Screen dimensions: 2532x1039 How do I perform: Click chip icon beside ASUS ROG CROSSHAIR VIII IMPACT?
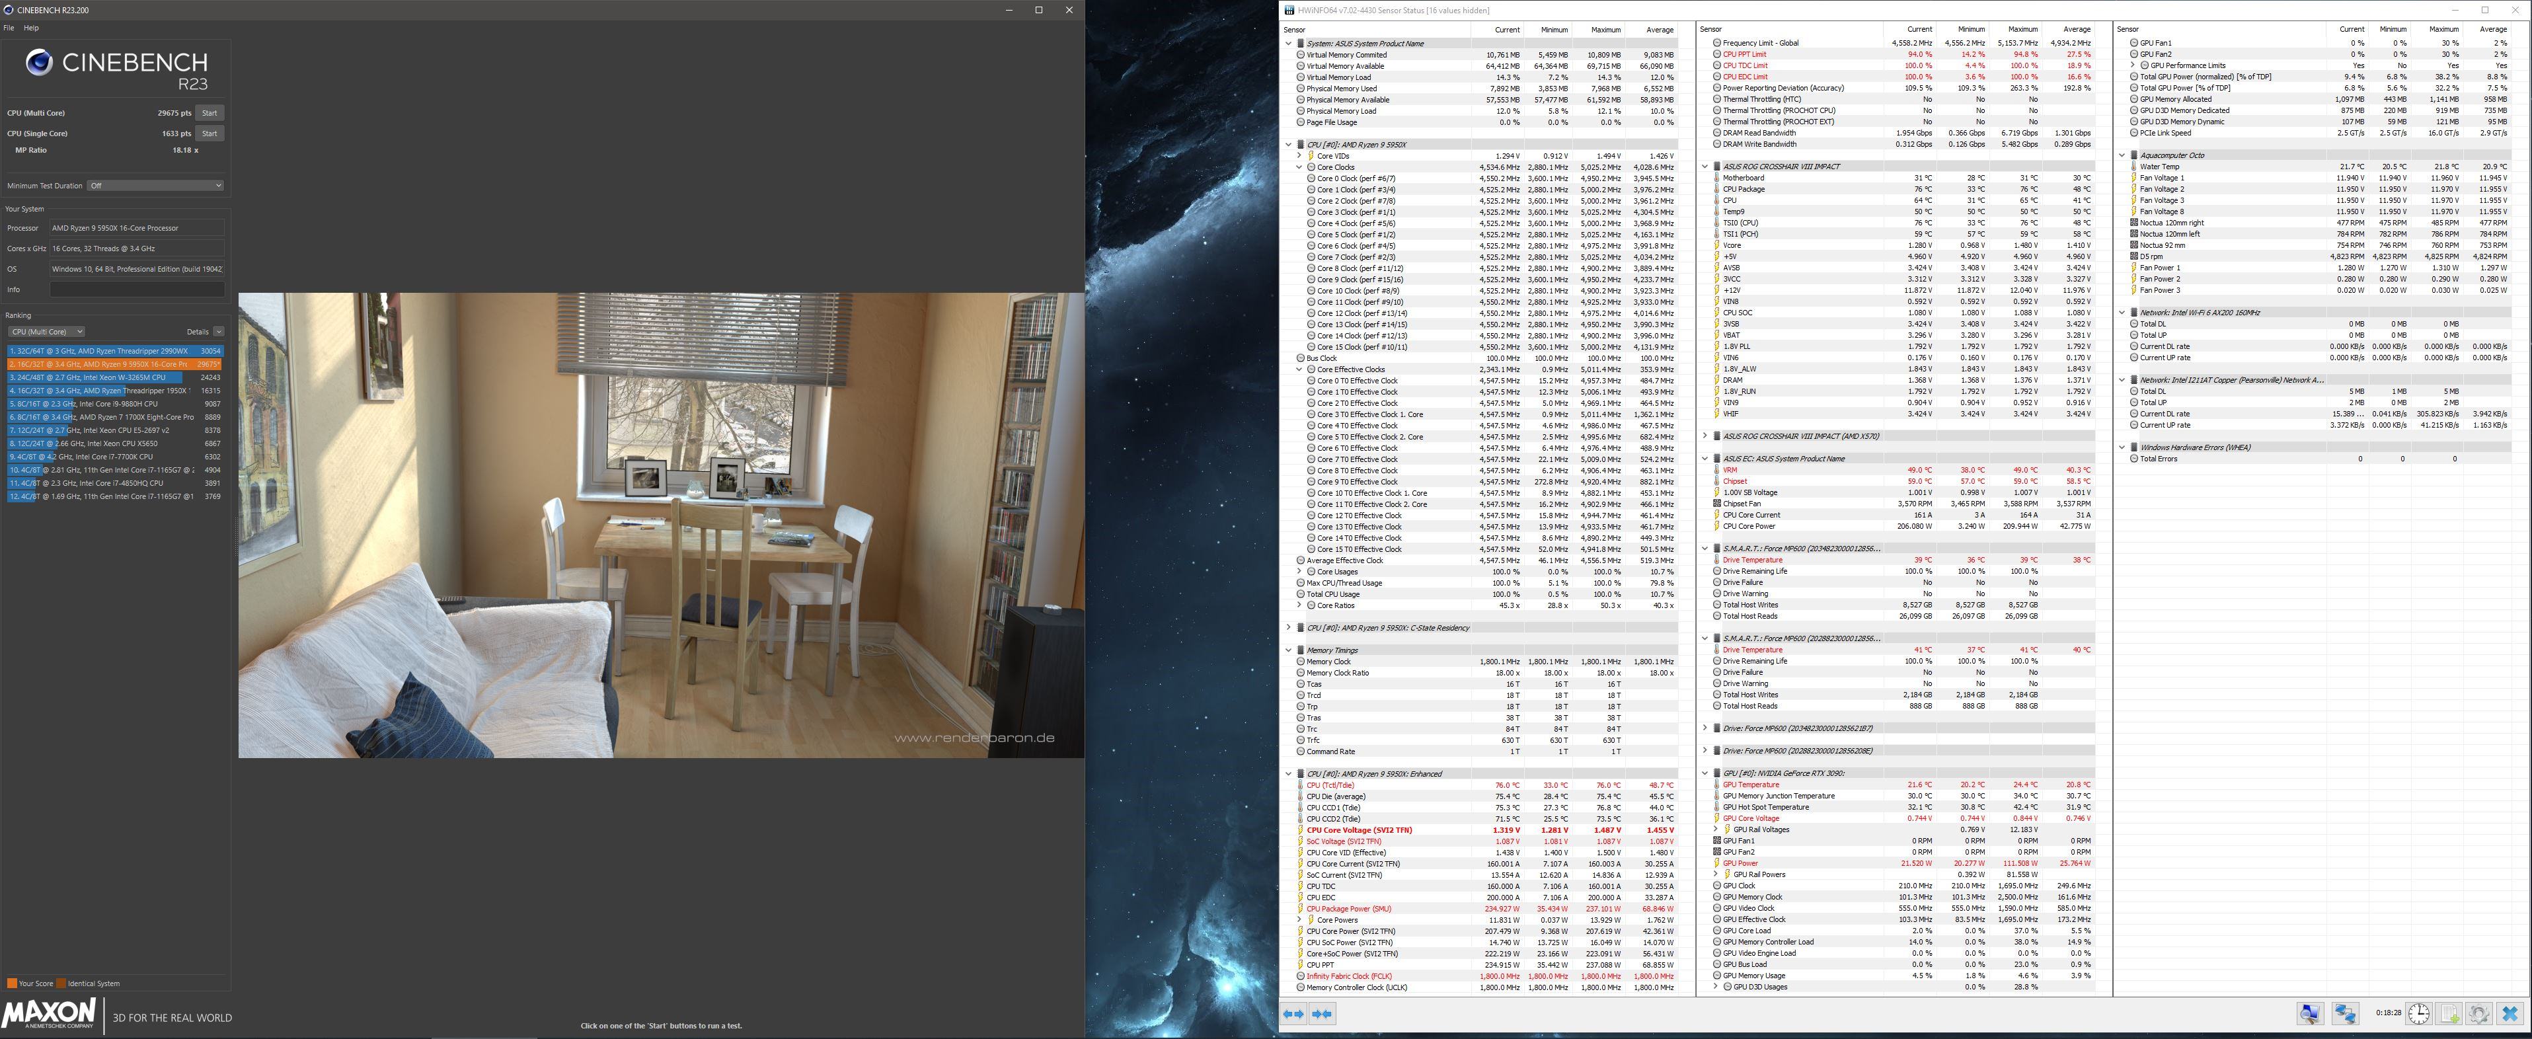pos(1716,166)
